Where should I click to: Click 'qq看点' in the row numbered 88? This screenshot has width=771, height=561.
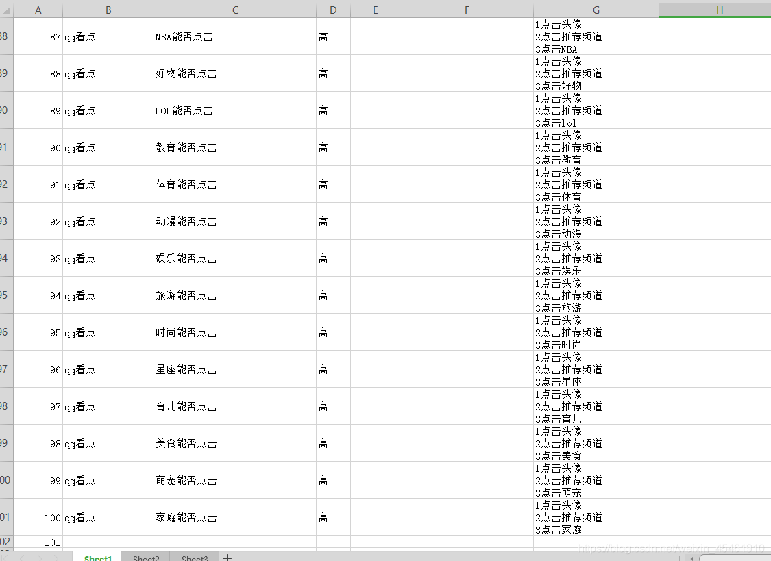point(108,73)
